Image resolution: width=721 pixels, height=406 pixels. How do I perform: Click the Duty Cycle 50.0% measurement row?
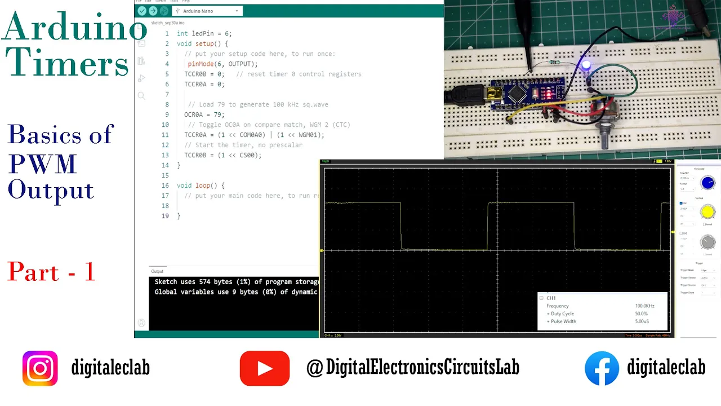pos(602,314)
